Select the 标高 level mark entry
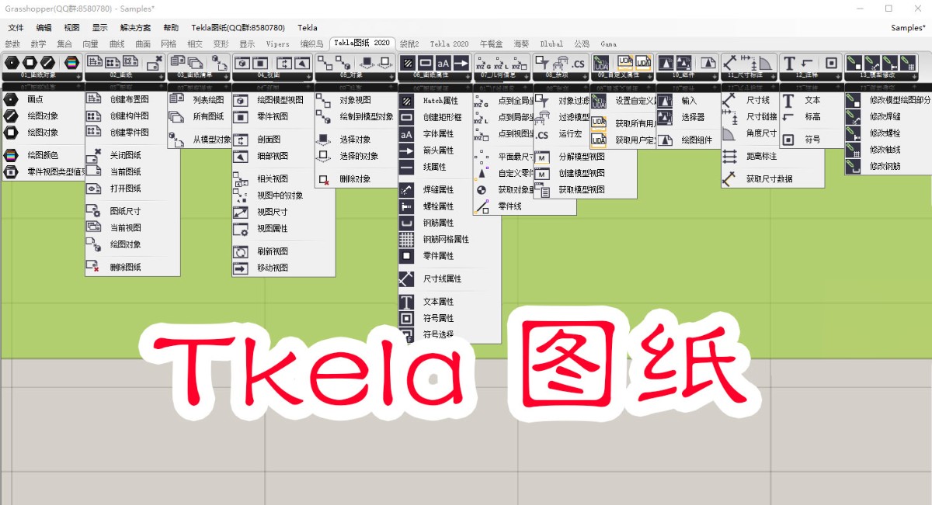Image resolution: width=932 pixels, height=505 pixels. pyautogui.click(x=811, y=116)
